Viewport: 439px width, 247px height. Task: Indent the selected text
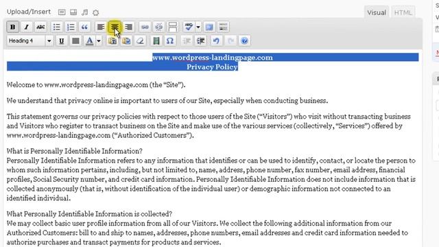200,41
